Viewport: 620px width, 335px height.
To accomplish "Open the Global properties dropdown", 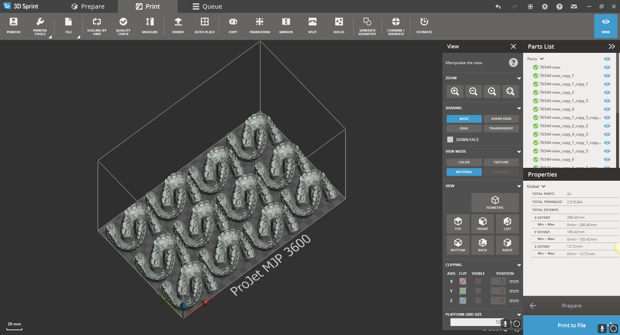I will [x=536, y=186].
